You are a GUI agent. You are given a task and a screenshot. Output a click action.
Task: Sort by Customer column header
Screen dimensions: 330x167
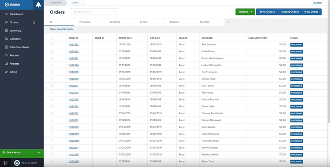pos(207,38)
